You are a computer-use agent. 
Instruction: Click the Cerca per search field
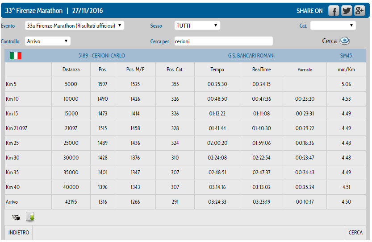coord(223,41)
